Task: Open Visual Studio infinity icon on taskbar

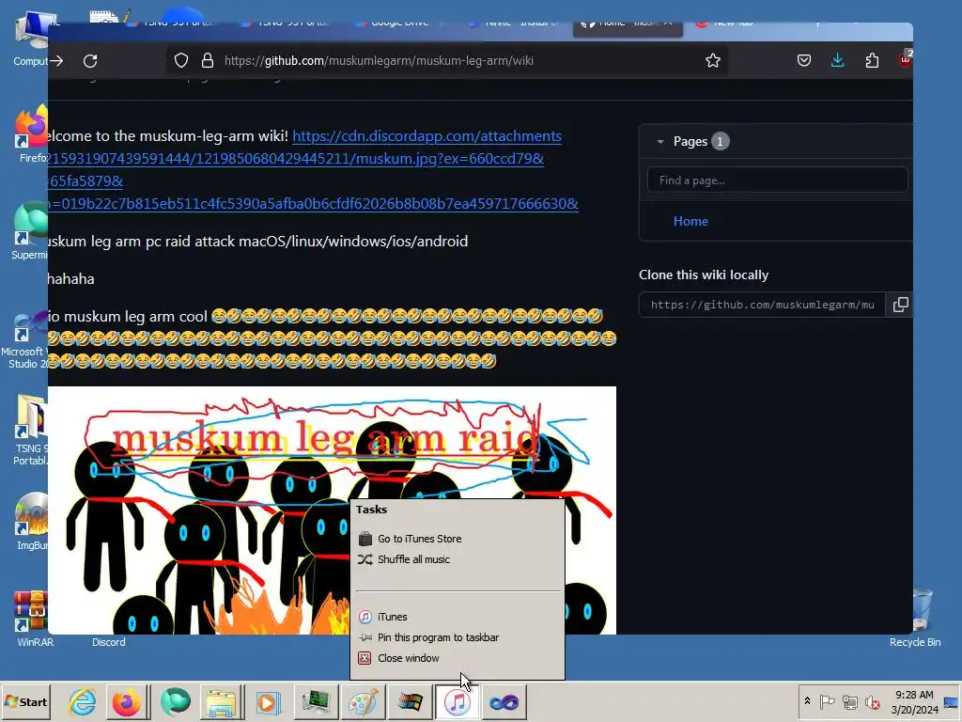Action: click(x=504, y=701)
